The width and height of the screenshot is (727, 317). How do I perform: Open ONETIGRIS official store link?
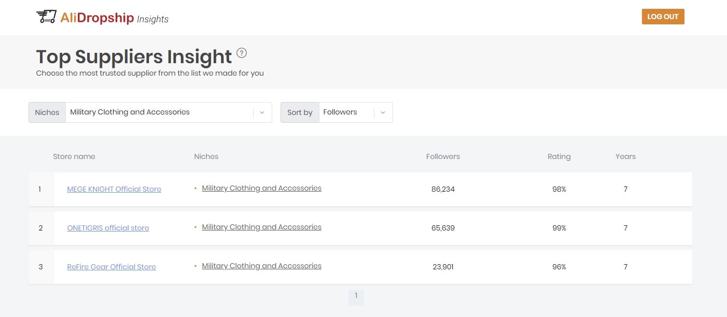click(x=108, y=228)
